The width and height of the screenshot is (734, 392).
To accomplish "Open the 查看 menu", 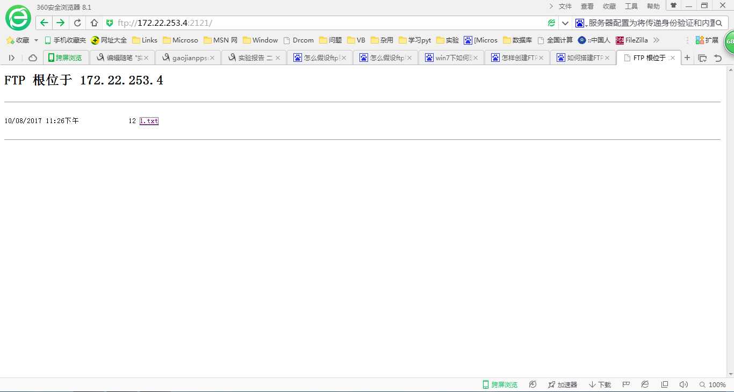I will coord(587,6).
